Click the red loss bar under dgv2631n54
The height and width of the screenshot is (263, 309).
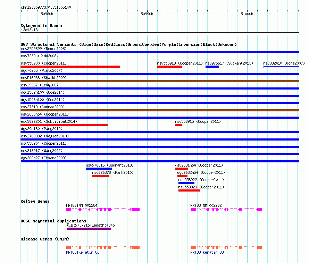(x=182, y=169)
